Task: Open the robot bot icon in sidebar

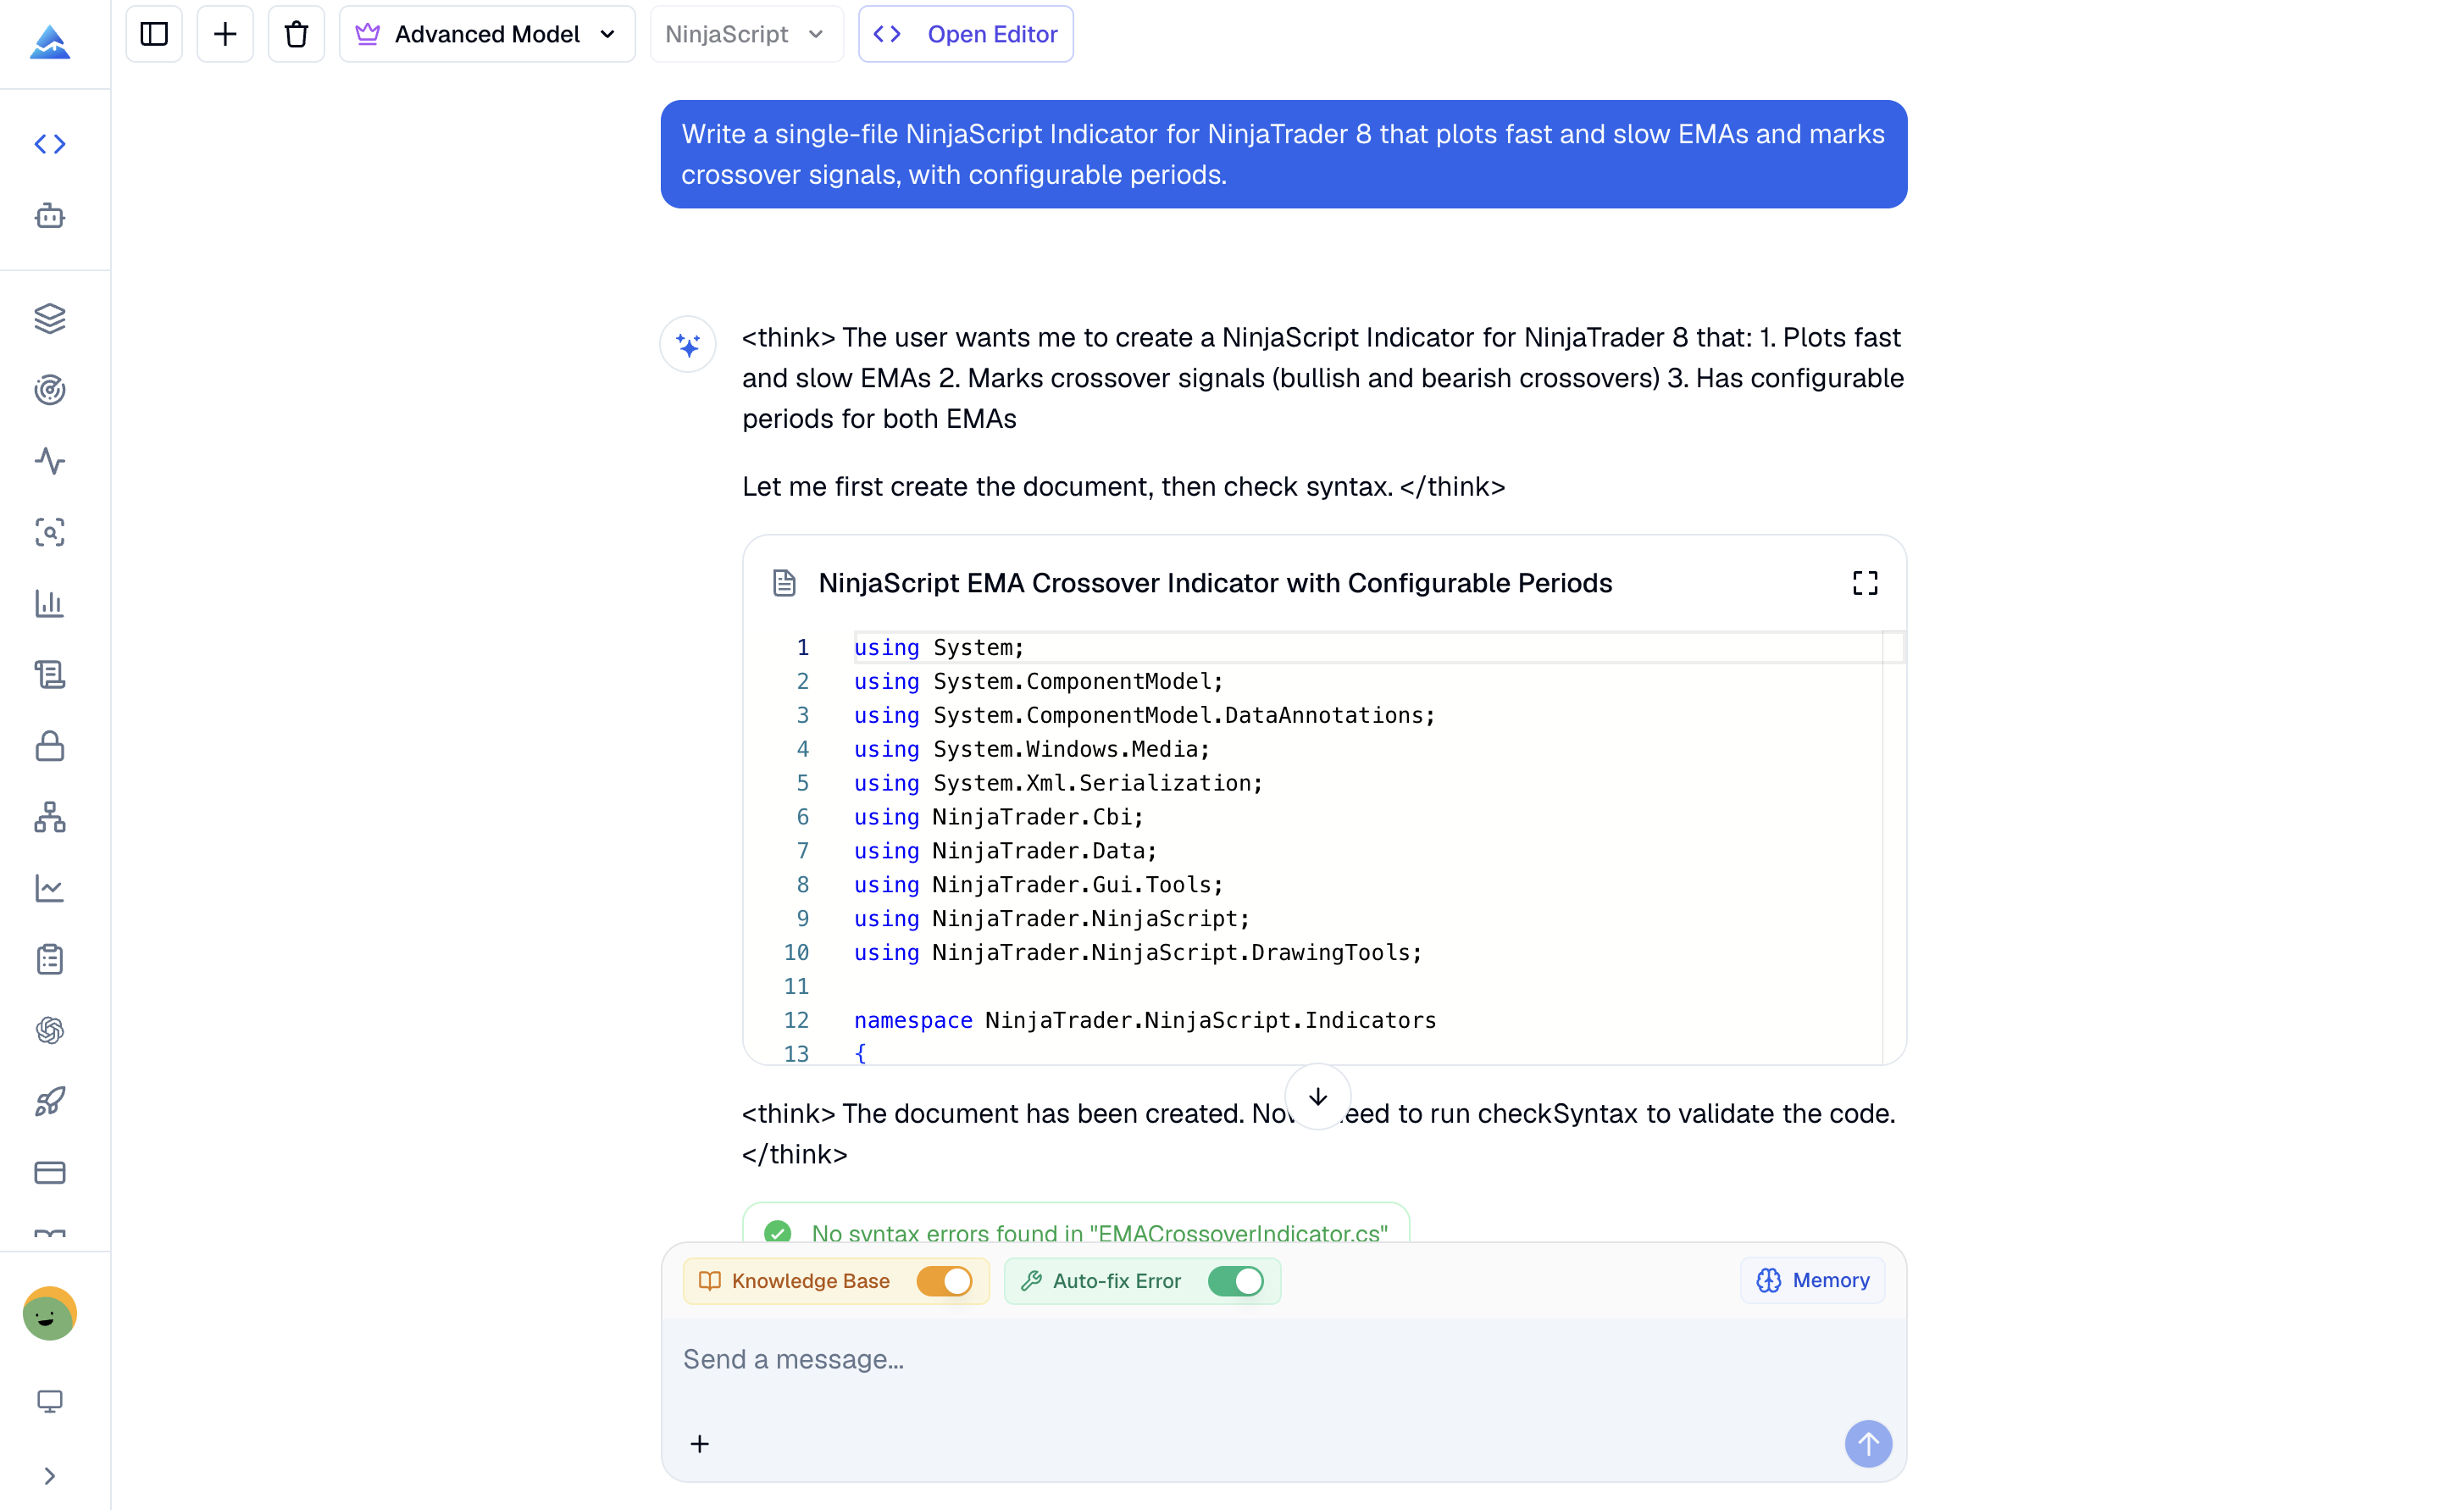Action: [x=50, y=216]
